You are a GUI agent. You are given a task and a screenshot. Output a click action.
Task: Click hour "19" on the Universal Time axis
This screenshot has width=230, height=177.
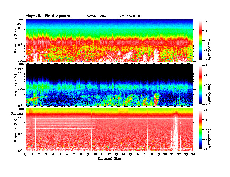click(158, 154)
